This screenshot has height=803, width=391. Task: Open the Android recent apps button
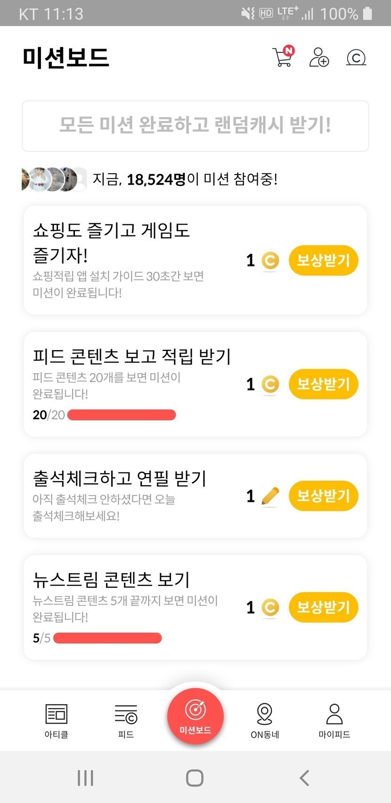click(85, 778)
